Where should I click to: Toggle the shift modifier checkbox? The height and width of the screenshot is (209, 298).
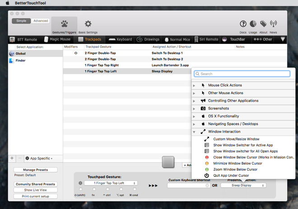point(80,189)
